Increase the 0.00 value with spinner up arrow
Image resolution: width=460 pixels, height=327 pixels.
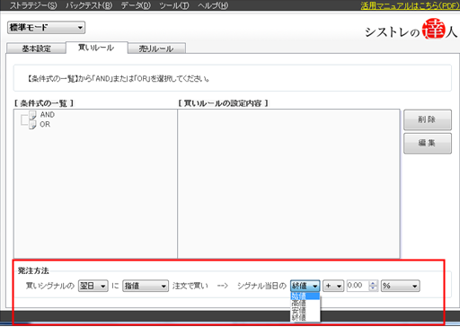[x=373, y=283]
